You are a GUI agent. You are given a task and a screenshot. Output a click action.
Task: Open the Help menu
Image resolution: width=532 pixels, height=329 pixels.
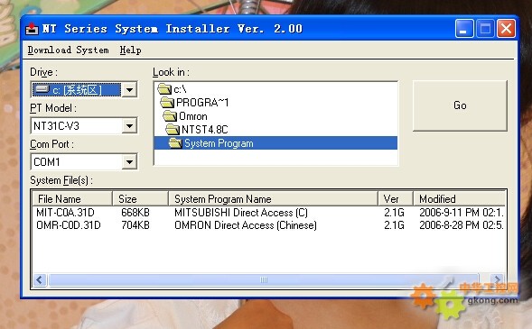130,50
